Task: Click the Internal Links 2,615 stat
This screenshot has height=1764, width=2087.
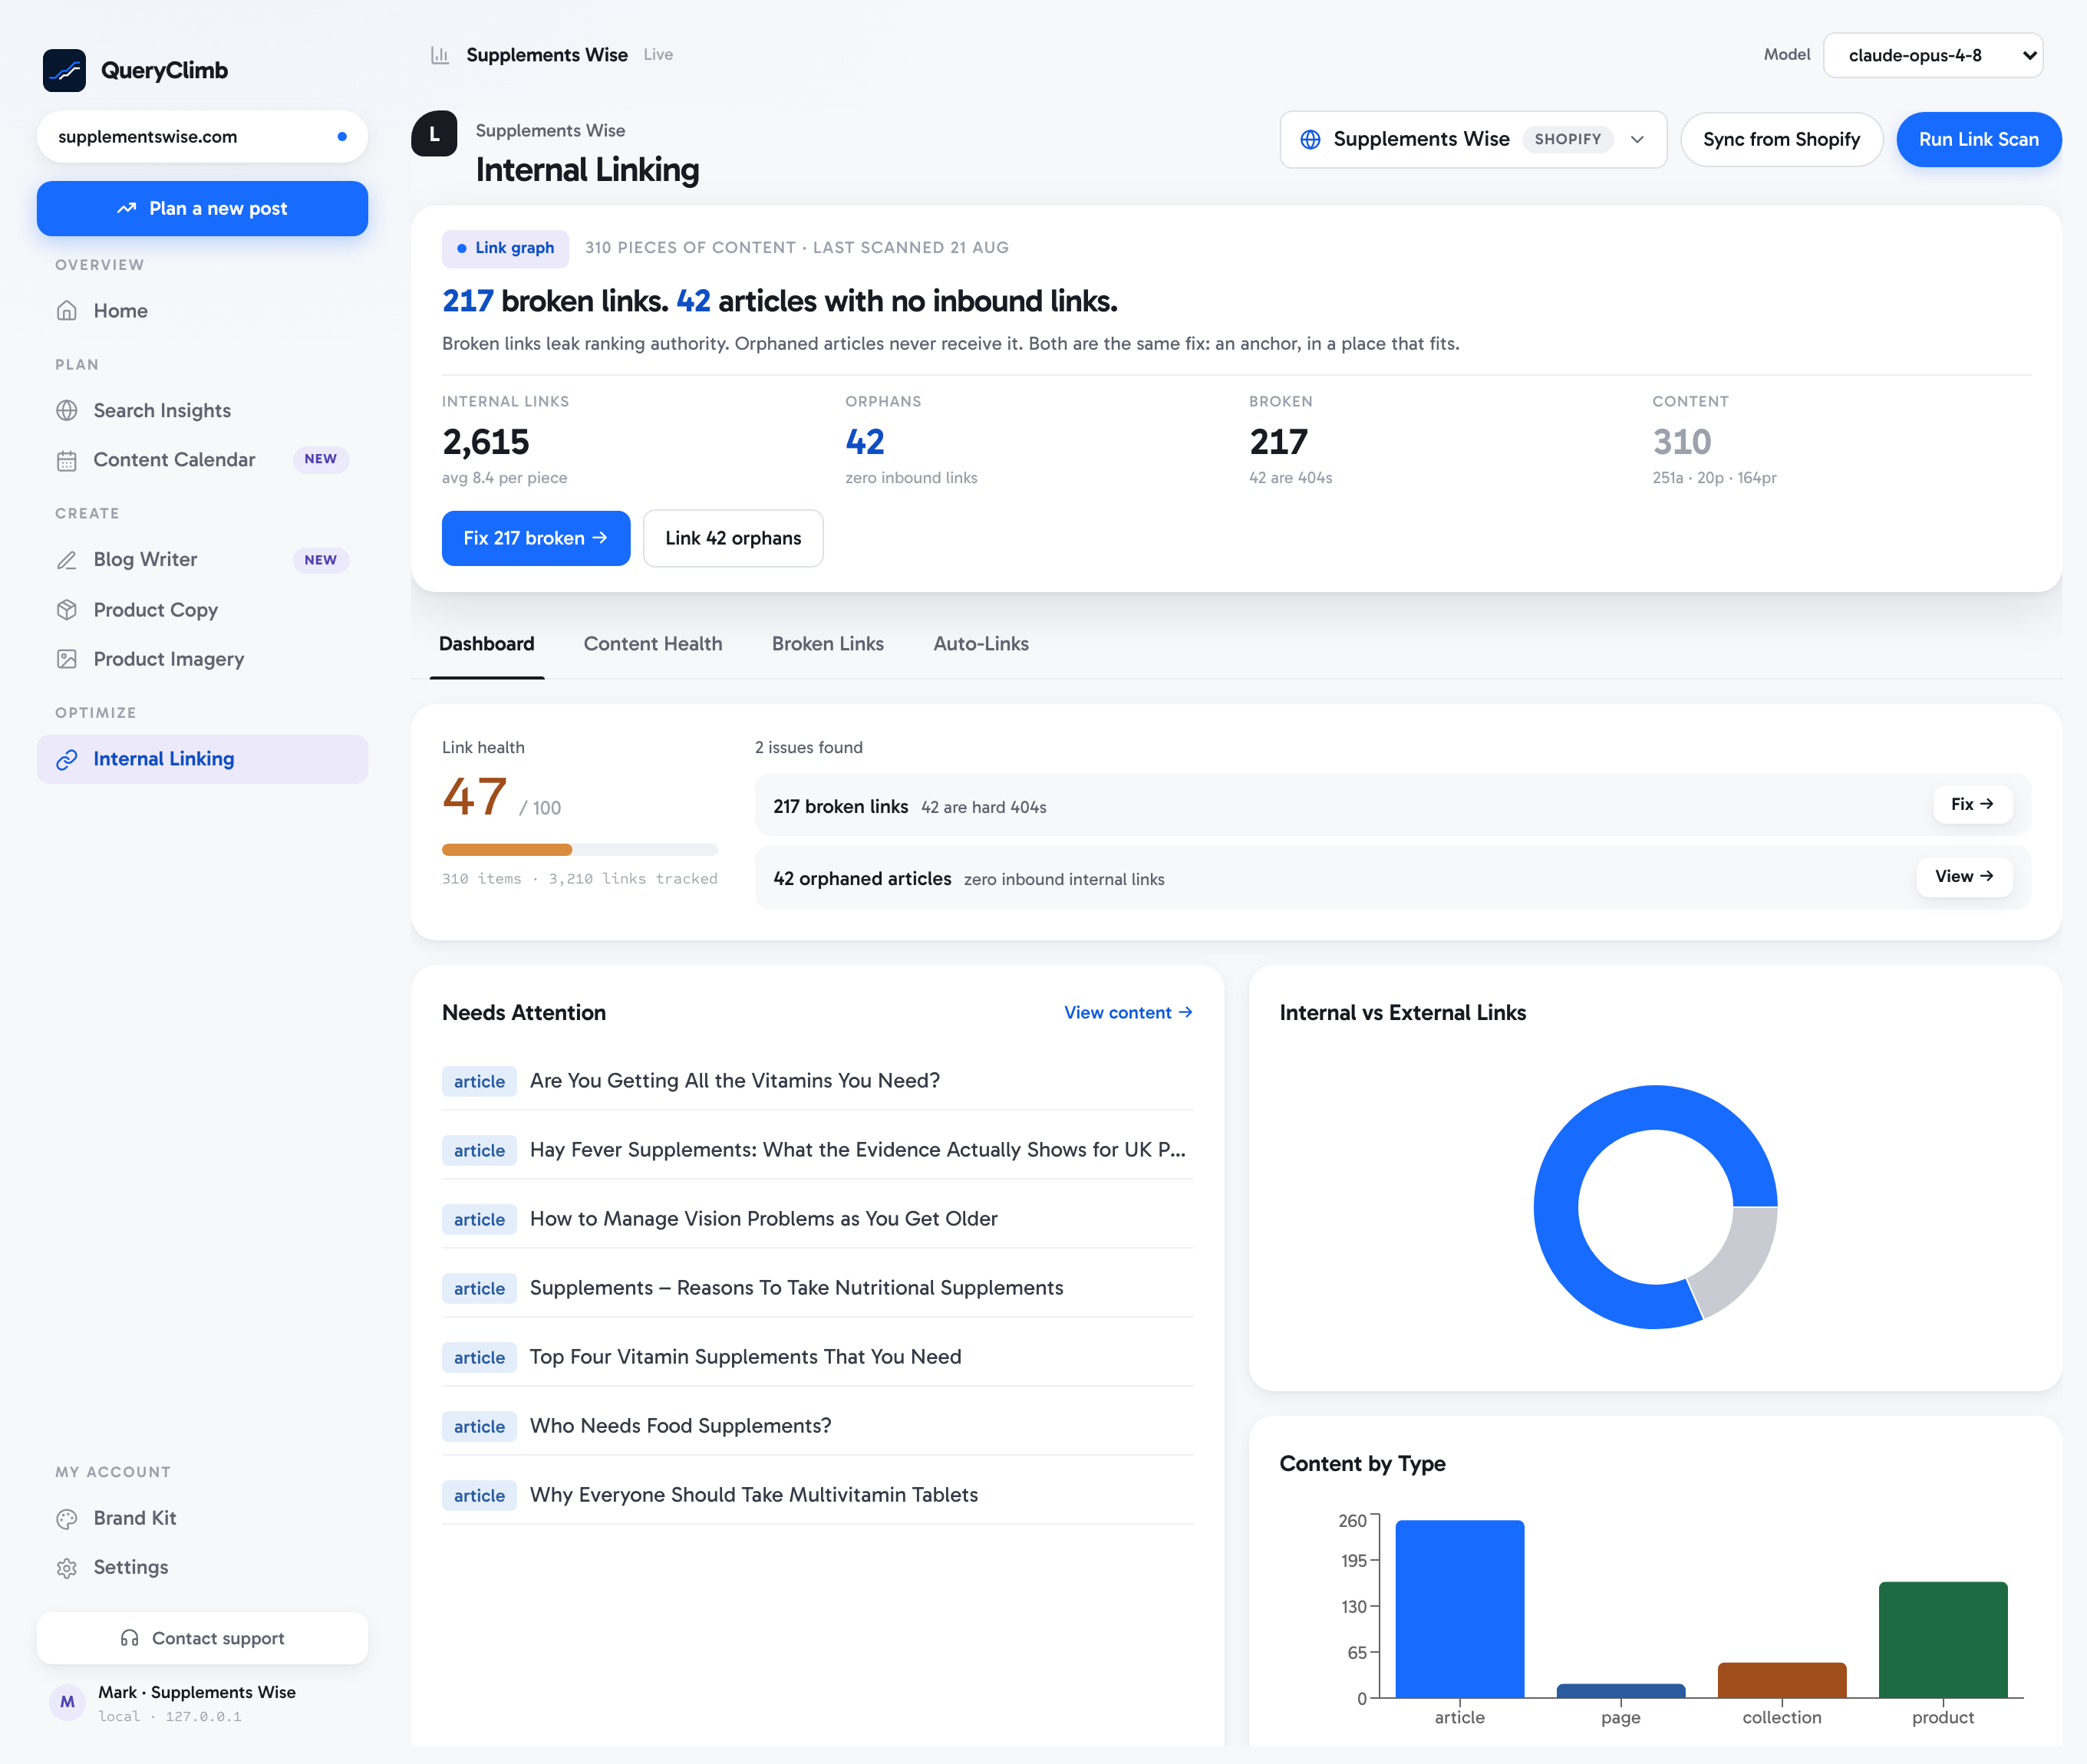Action: (485, 442)
